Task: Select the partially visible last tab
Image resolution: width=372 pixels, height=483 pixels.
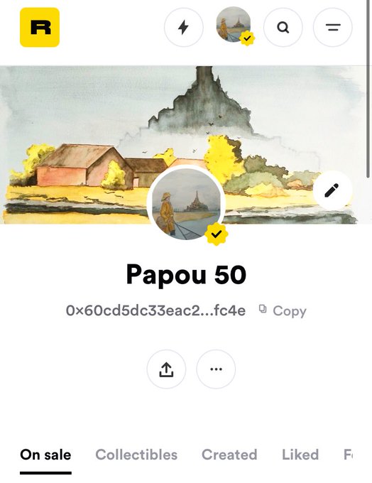Action: click(x=348, y=455)
